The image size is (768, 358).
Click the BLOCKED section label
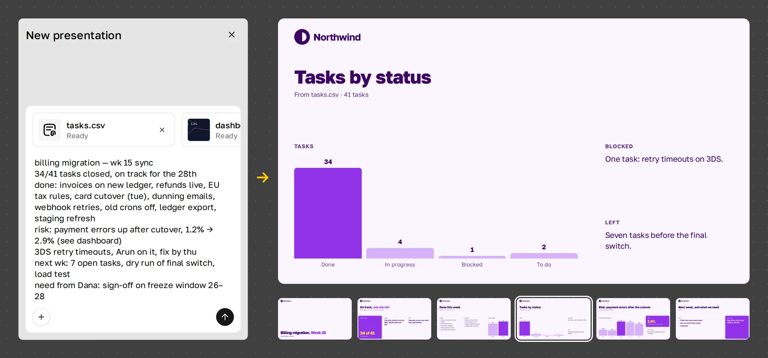pos(619,146)
